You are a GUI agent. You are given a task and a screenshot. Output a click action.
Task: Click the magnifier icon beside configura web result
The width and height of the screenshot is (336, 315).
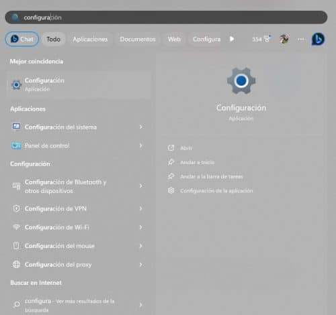[x=17, y=304]
